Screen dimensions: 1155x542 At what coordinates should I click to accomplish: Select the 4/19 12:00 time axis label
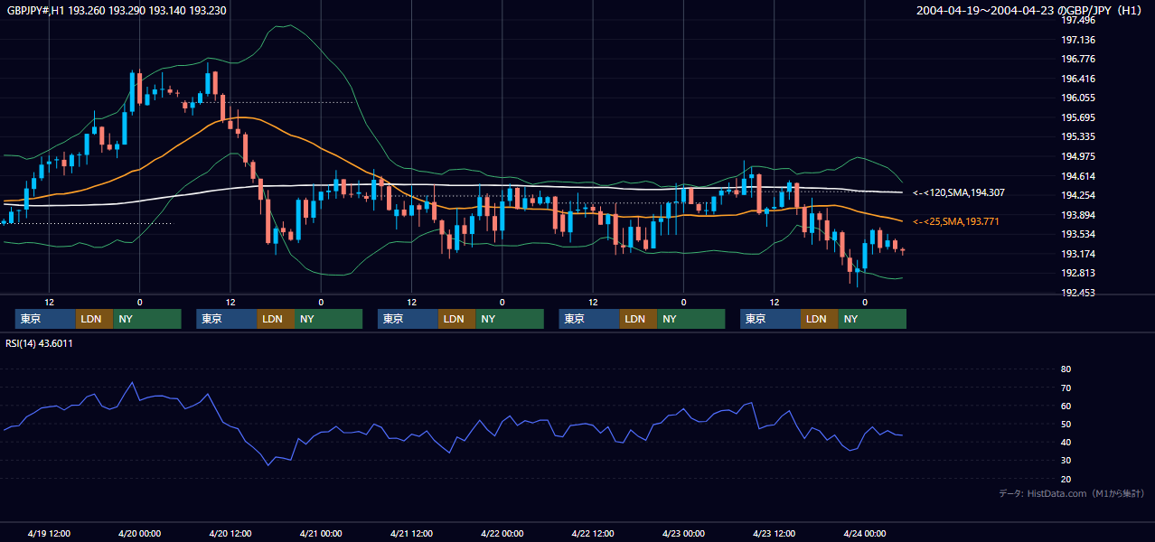click(49, 534)
